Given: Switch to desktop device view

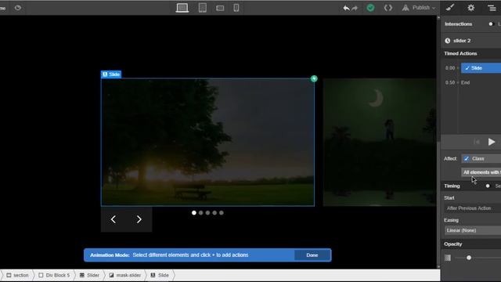Looking at the screenshot, I should coord(182,8).
